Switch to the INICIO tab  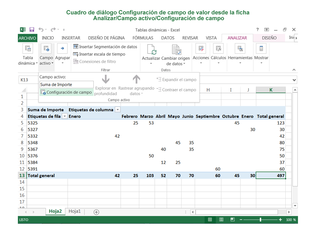(x=48, y=38)
